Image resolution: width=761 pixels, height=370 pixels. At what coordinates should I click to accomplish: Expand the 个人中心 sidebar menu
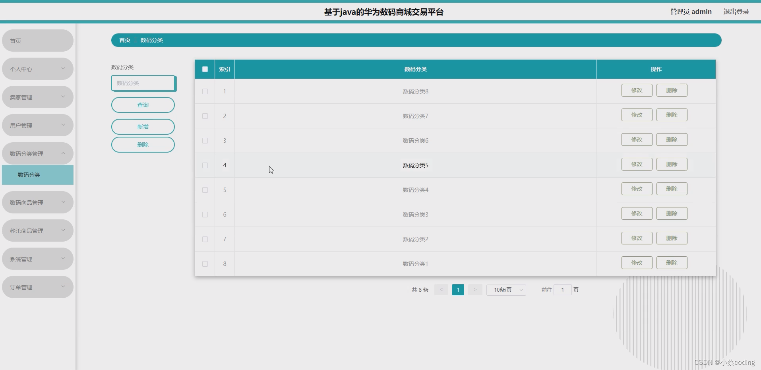click(x=38, y=69)
